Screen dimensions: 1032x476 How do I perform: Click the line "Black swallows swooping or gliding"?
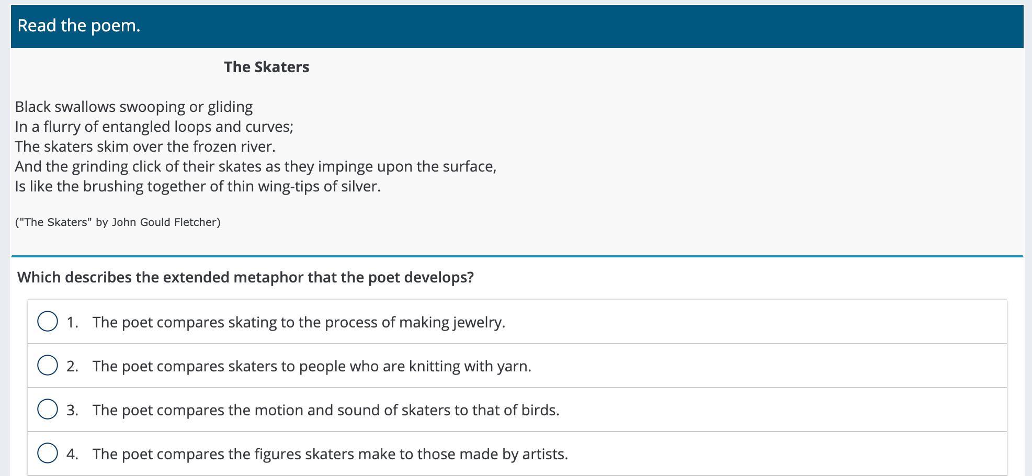[134, 107]
